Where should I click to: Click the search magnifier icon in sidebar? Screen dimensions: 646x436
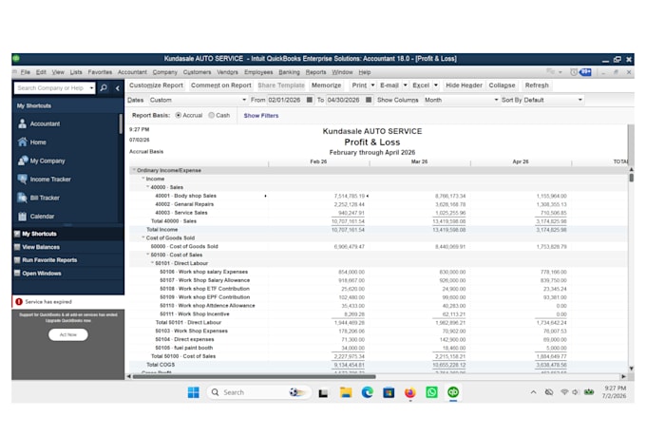click(104, 87)
